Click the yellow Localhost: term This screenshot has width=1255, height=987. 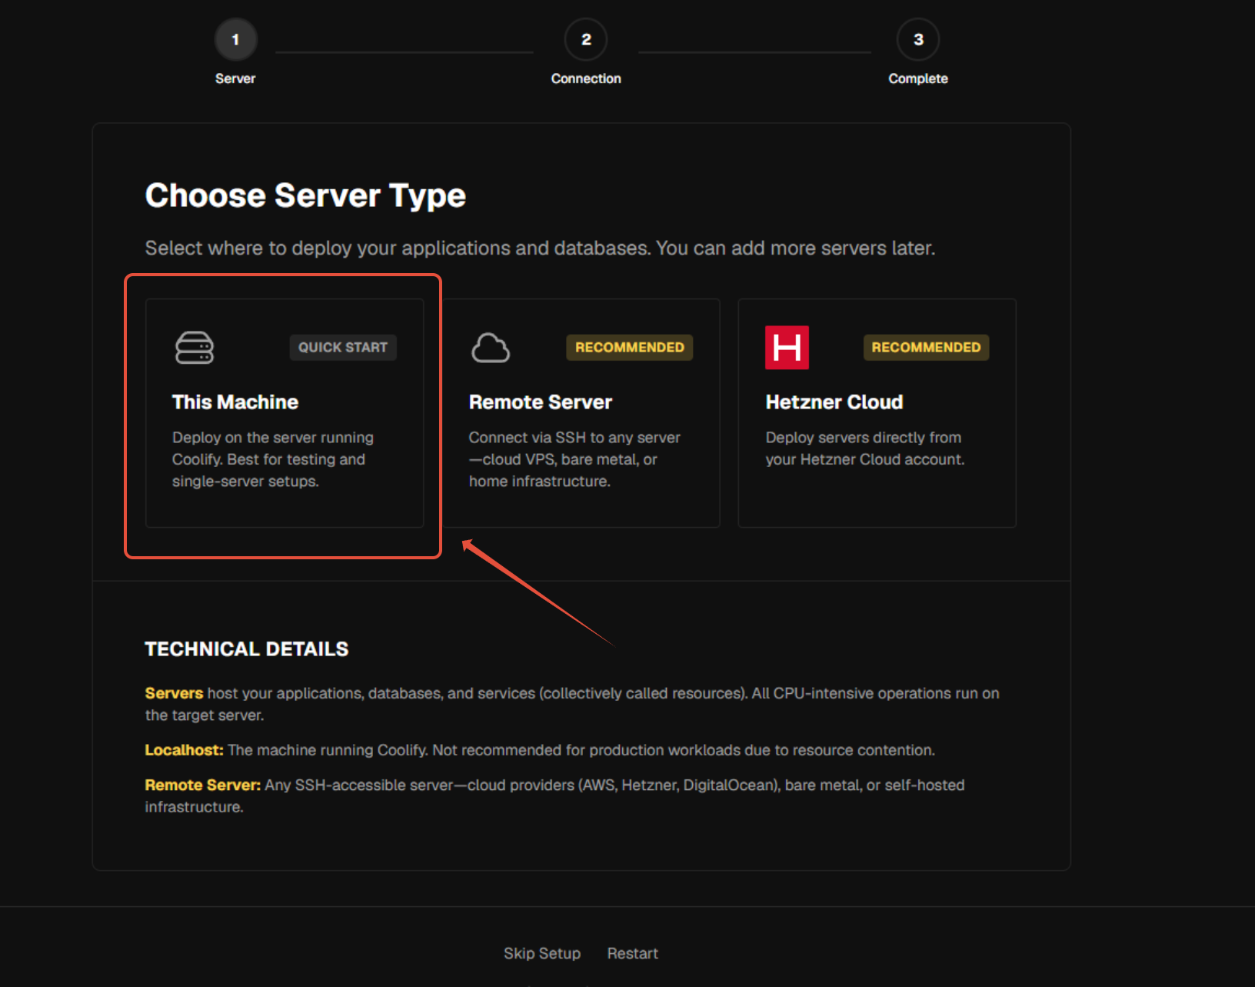[x=184, y=750]
